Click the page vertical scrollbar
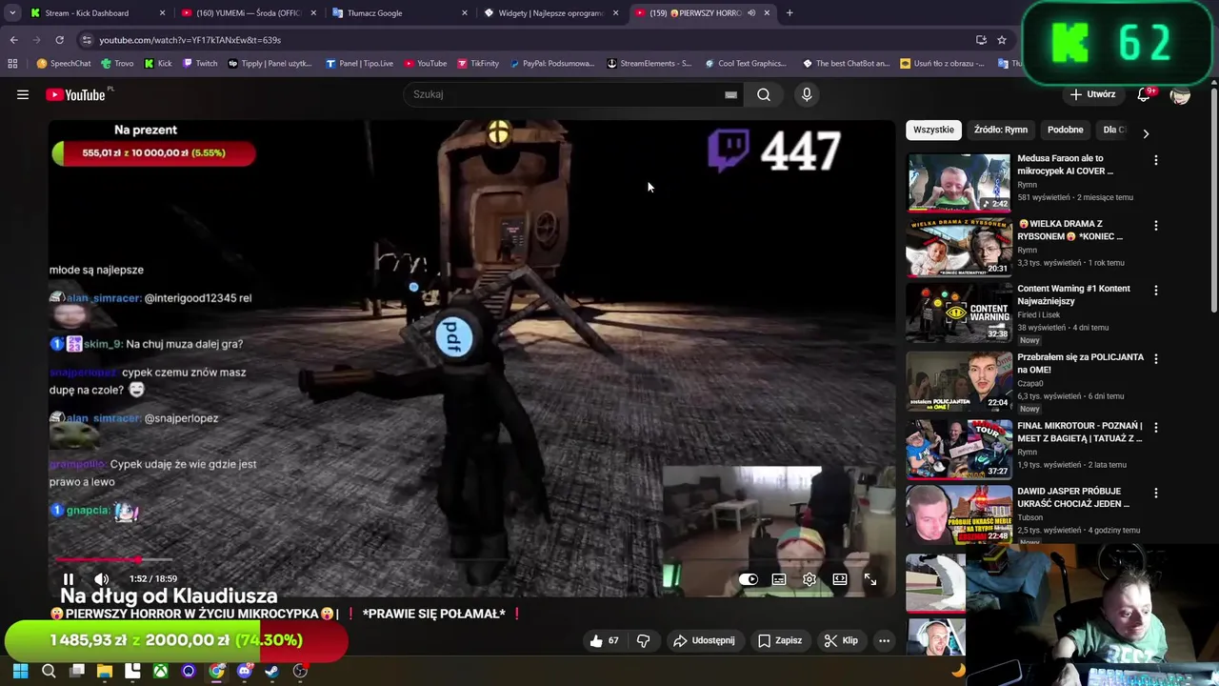The image size is (1219, 686). (x=1213, y=200)
